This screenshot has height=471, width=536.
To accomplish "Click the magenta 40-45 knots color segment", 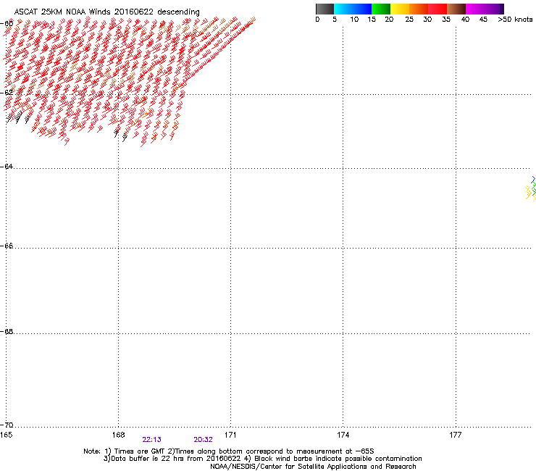I will [475, 9].
